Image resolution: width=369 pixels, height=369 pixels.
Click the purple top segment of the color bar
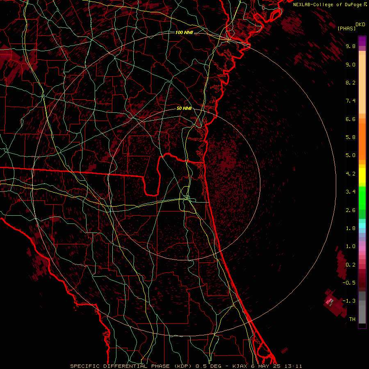click(x=362, y=41)
